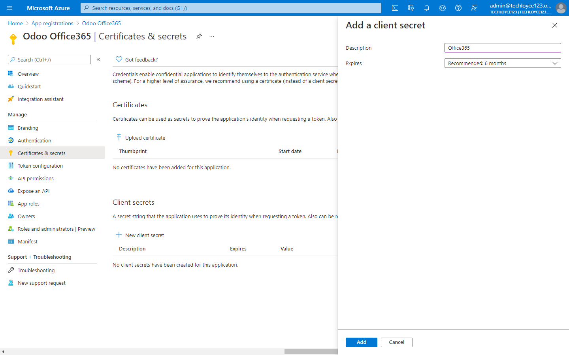Click the account avatar picture

[561, 8]
